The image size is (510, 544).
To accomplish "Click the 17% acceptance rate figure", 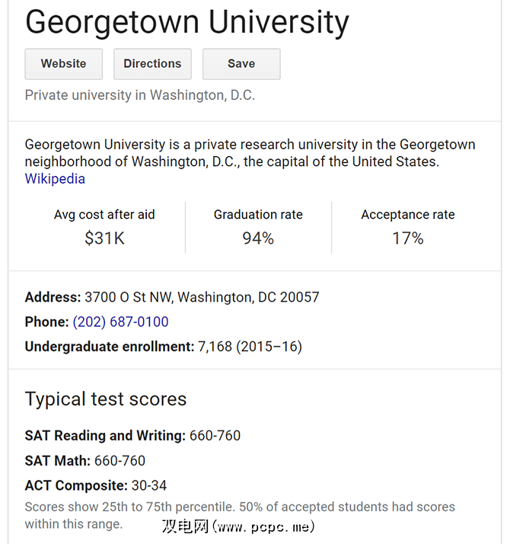I will (x=408, y=238).
